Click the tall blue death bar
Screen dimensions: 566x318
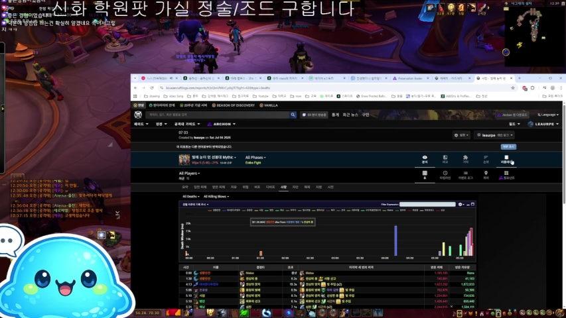[395, 240]
